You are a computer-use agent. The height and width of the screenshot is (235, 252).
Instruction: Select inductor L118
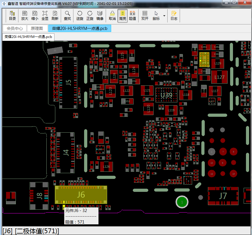pos(186,95)
